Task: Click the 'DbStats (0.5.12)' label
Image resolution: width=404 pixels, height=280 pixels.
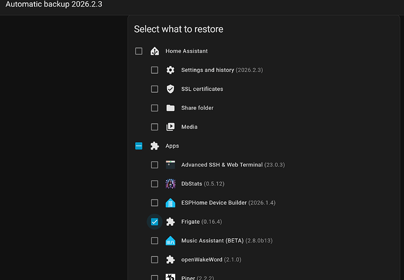Action: tap(203, 184)
